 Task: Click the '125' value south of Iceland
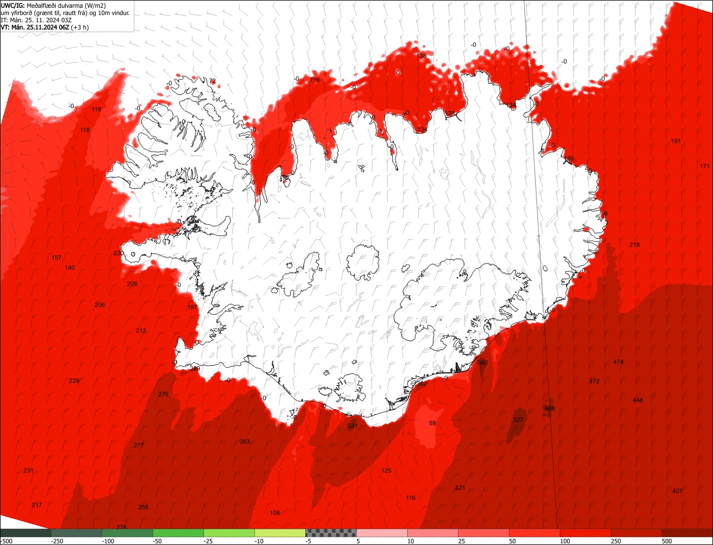[x=386, y=470]
